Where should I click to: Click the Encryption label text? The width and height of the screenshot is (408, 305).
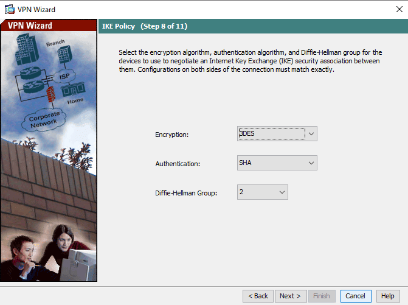(x=171, y=135)
